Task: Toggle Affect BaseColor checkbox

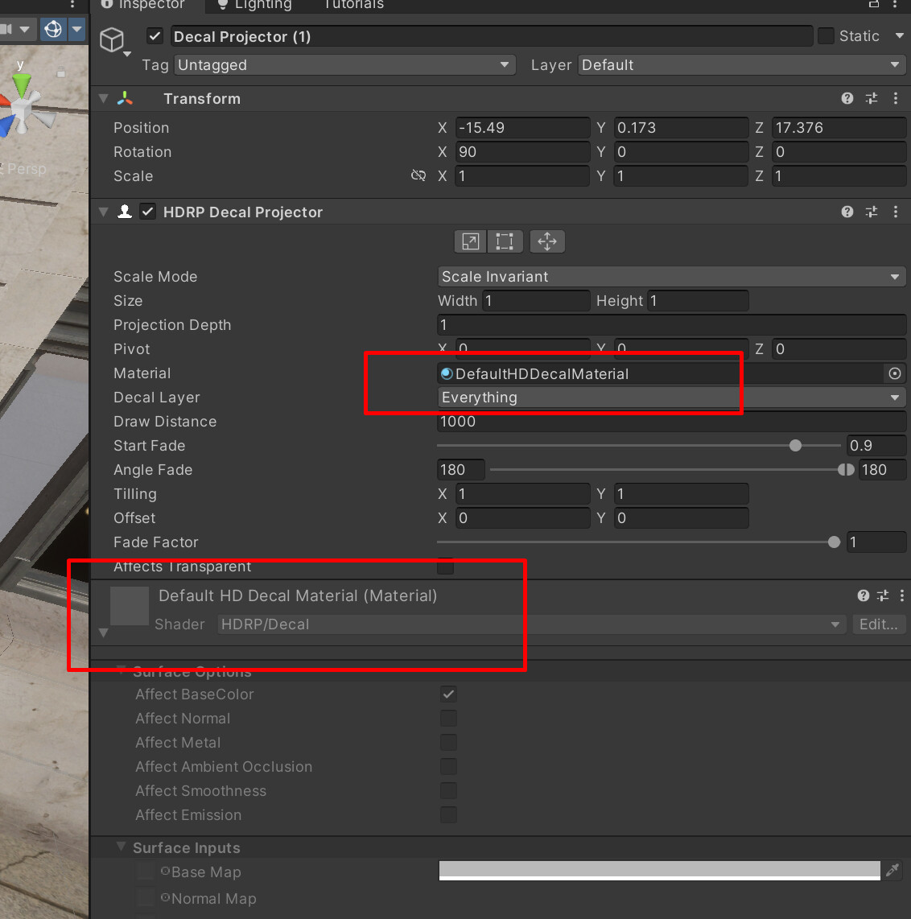Action: coord(448,694)
